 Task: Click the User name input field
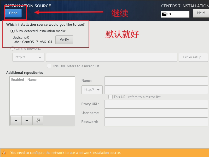point(156,113)
